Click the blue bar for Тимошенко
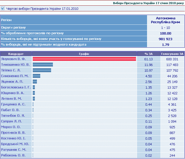This screenshot has width=185, height=159. 43,65
